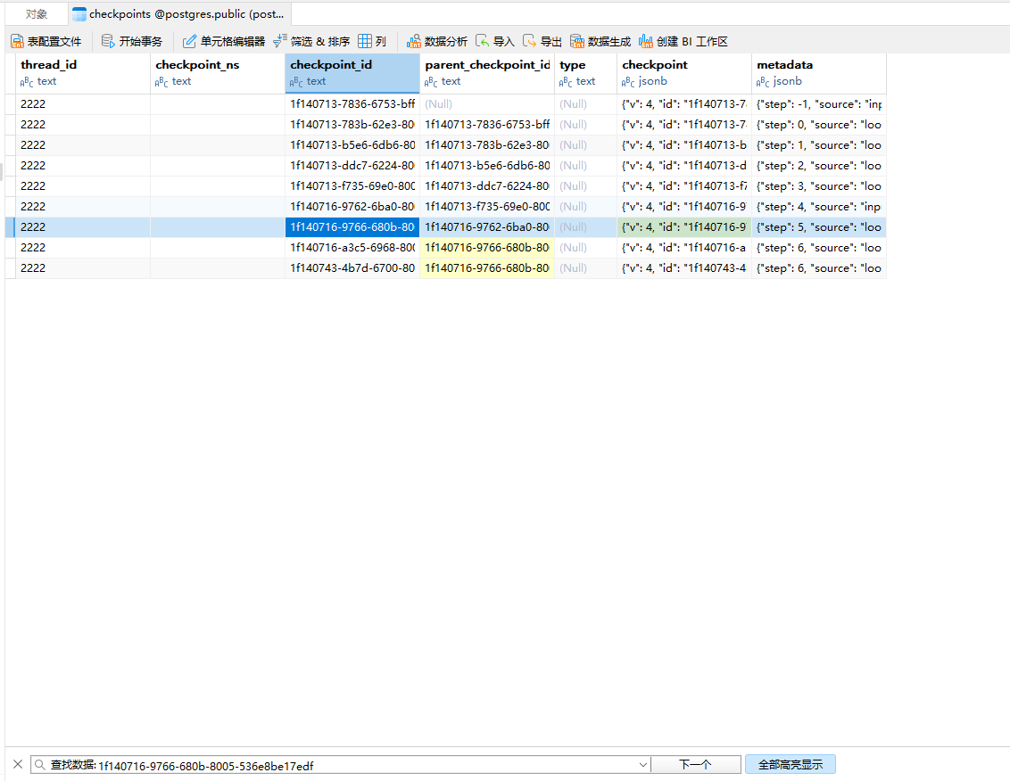Image resolution: width=1010 pixels, height=781 pixels.
Task: Switch to the 对象 tab
Action: (x=36, y=14)
